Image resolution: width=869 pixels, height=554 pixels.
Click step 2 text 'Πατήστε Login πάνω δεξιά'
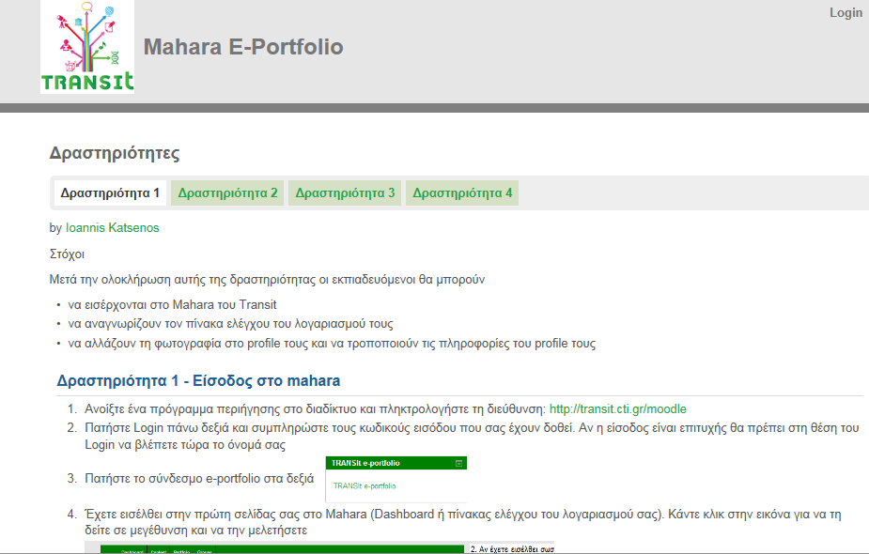pos(472,436)
